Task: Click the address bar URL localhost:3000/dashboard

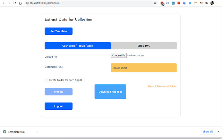Action: pos(44,3)
